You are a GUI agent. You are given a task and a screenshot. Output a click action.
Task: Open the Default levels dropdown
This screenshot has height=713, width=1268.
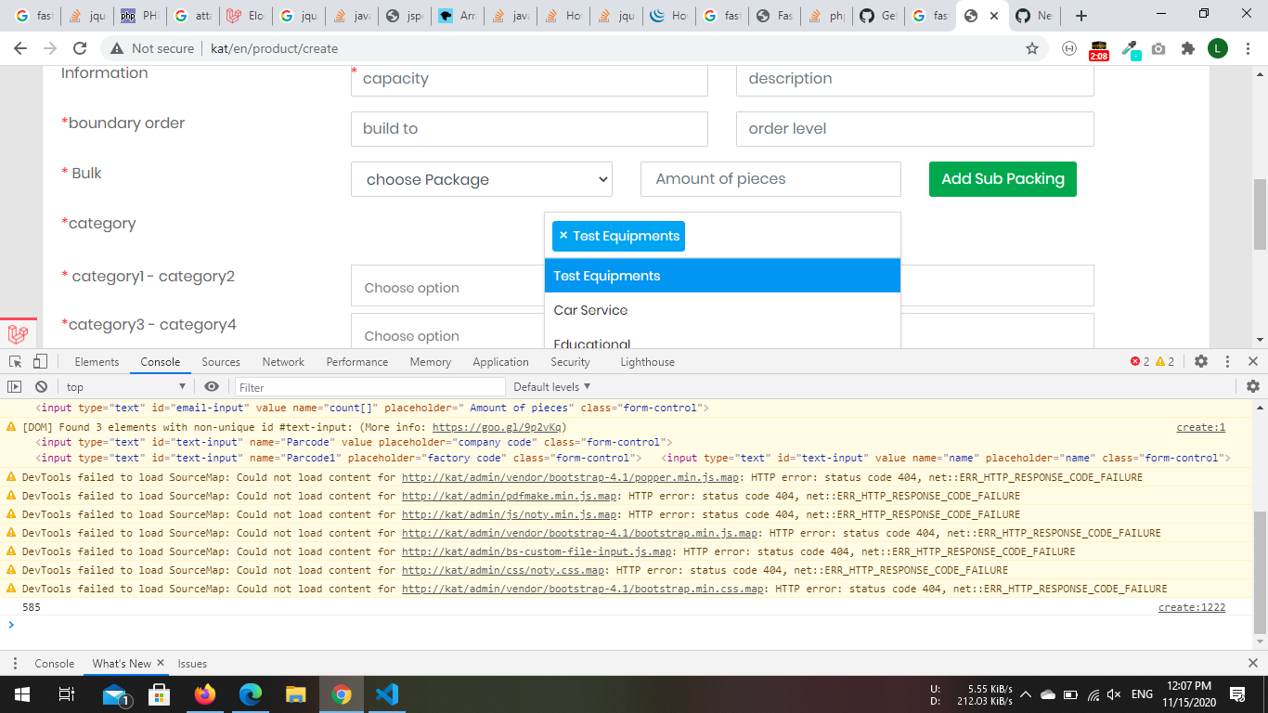coord(552,387)
